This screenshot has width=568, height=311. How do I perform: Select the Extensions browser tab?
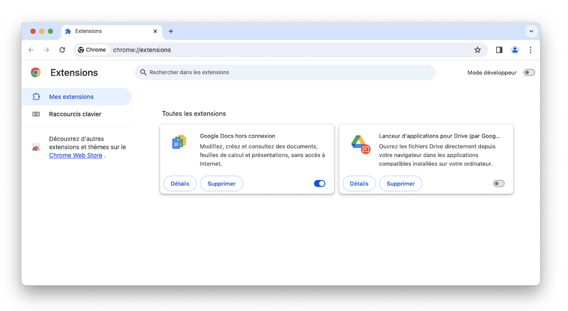pyautogui.click(x=112, y=31)
